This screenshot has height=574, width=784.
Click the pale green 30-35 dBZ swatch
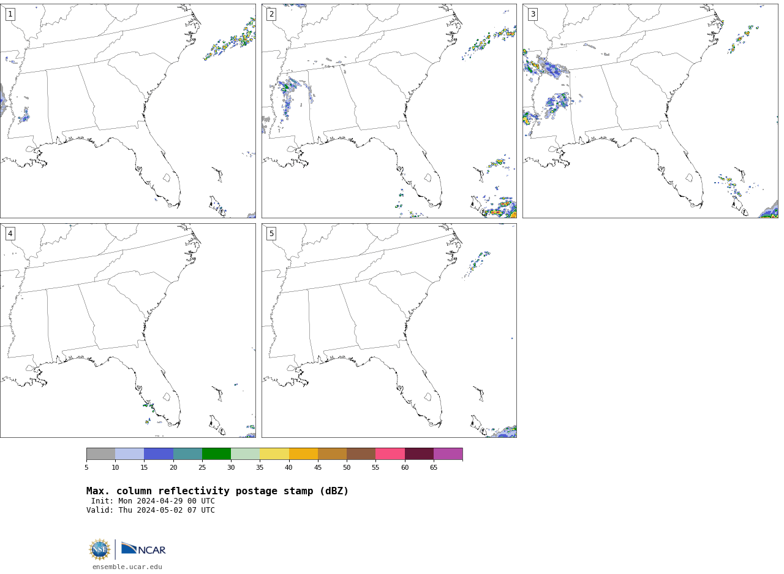[246, 454]
